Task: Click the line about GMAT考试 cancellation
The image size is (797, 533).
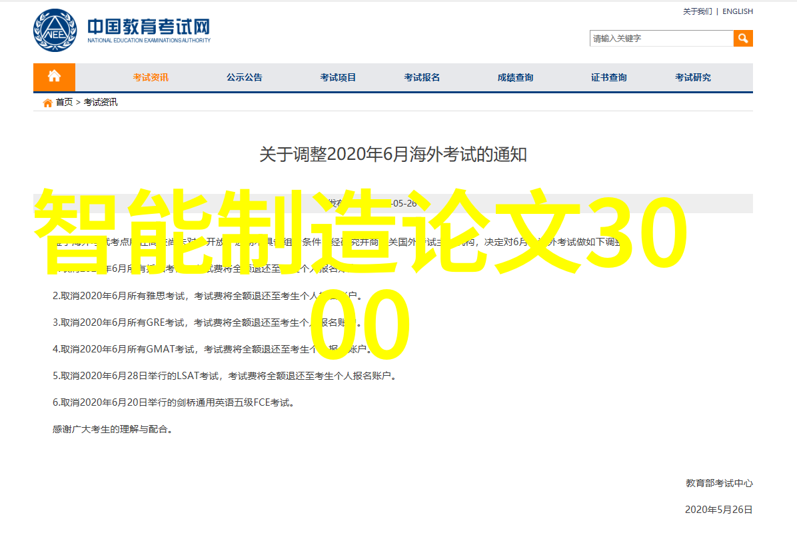Action: (x=212, y=349)
